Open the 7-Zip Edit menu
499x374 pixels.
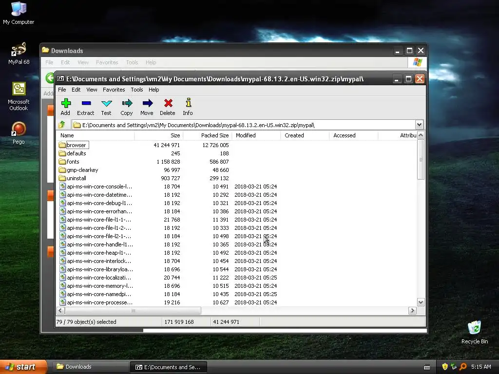coord(76,90)
